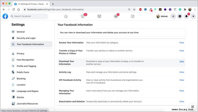Click the browser home button
Viewport: 198px width, 112px height.
(19, 10)
